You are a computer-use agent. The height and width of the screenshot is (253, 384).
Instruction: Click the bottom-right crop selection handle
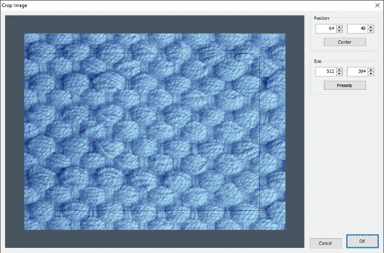[260, 210]
